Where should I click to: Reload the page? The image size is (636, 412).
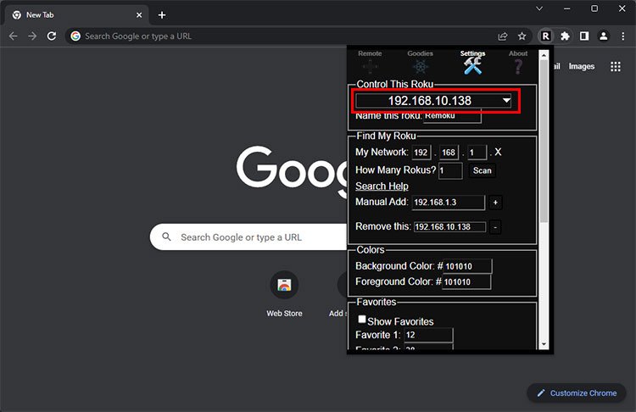coord(52,36)
